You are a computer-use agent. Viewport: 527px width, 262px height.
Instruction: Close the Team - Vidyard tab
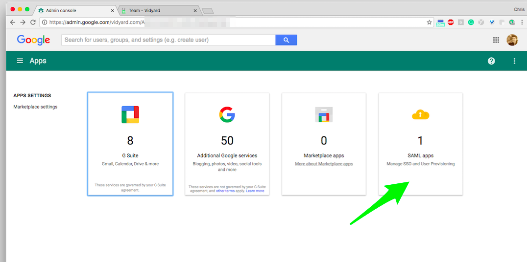pyautogui.click(x=195, y=11)
